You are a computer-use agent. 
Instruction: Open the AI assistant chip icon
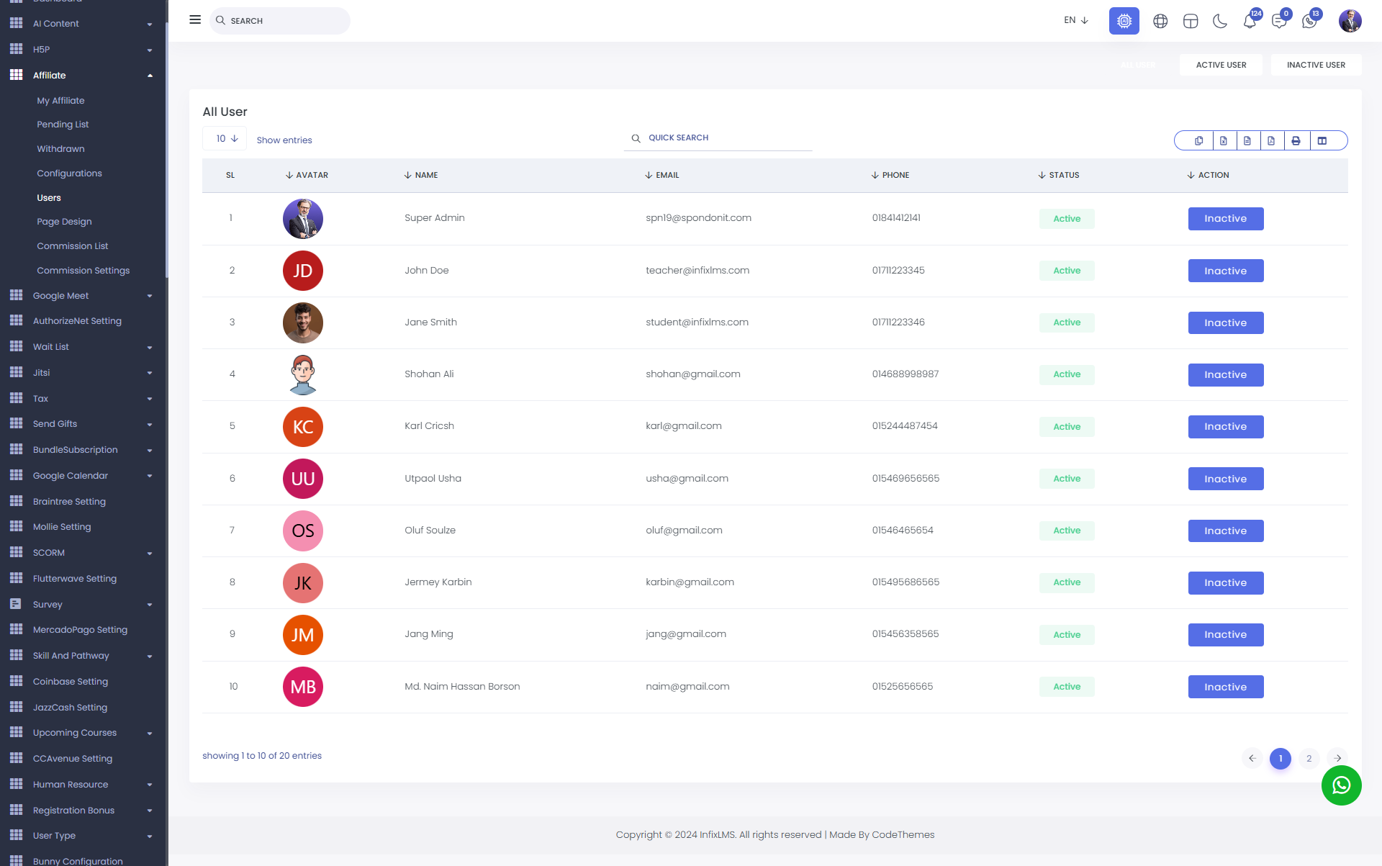(x=1124, y=21)
